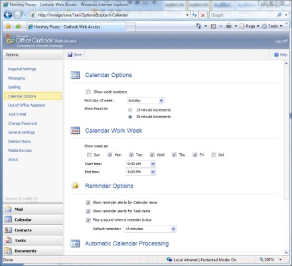Check the Sun work week box
The height and width of the screenshot is (266, 292).
(89, 155)
